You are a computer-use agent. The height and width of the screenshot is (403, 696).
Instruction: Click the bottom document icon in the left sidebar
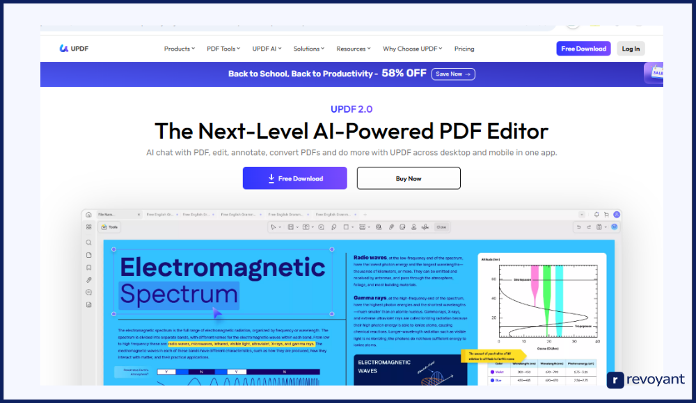[x=89, y=304]
